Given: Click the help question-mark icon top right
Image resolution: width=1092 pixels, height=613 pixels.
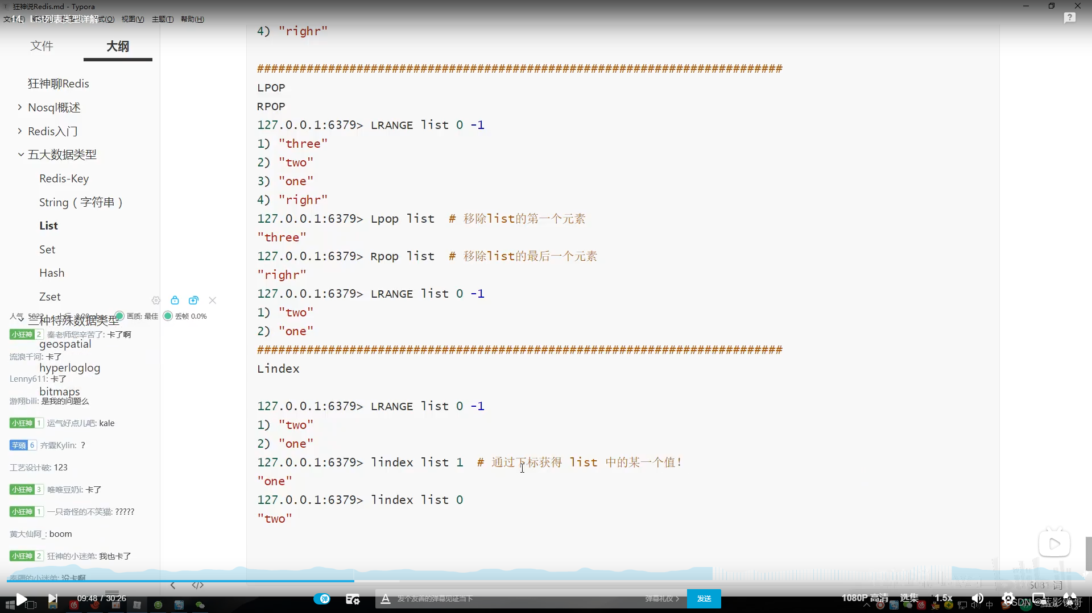Looking at the screenshot, I should point(1069,18).
